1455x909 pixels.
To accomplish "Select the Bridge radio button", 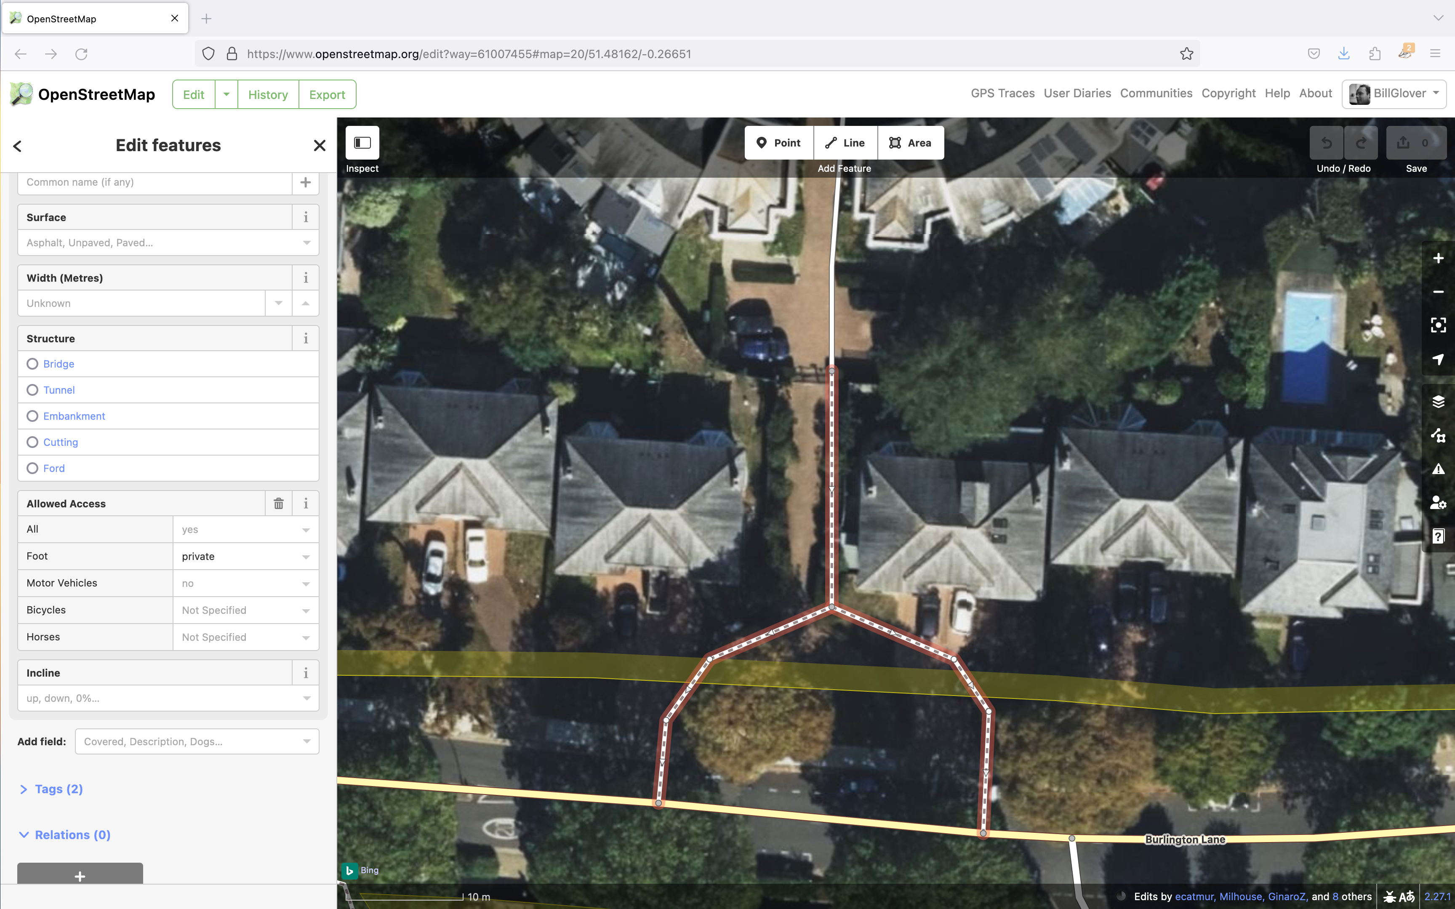I will tap(32, 363).
